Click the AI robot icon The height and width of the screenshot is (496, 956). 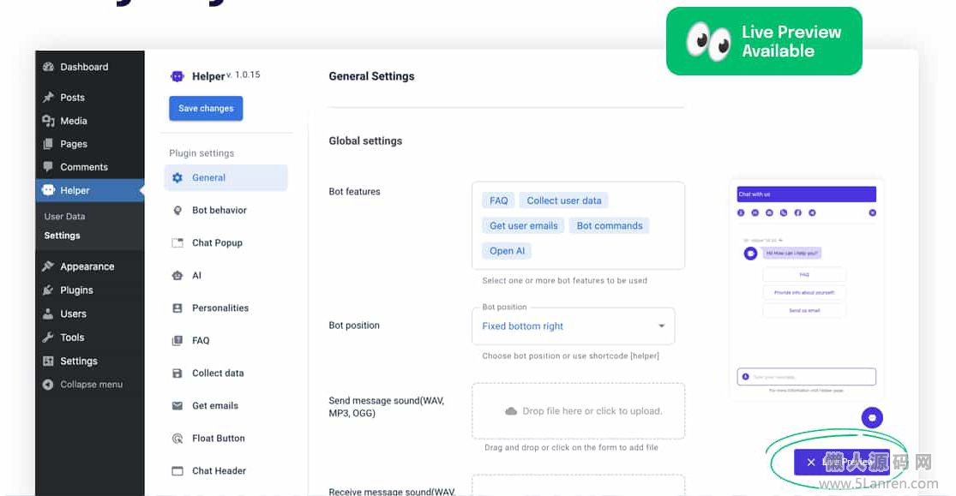[177, 276]
